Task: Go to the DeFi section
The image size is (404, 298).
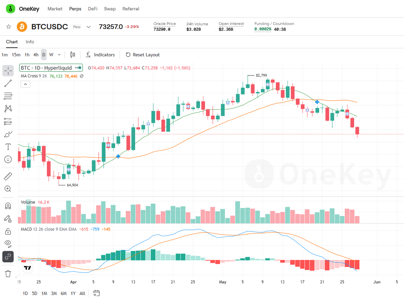Action: pyautogui.click(x=93, y=9)
